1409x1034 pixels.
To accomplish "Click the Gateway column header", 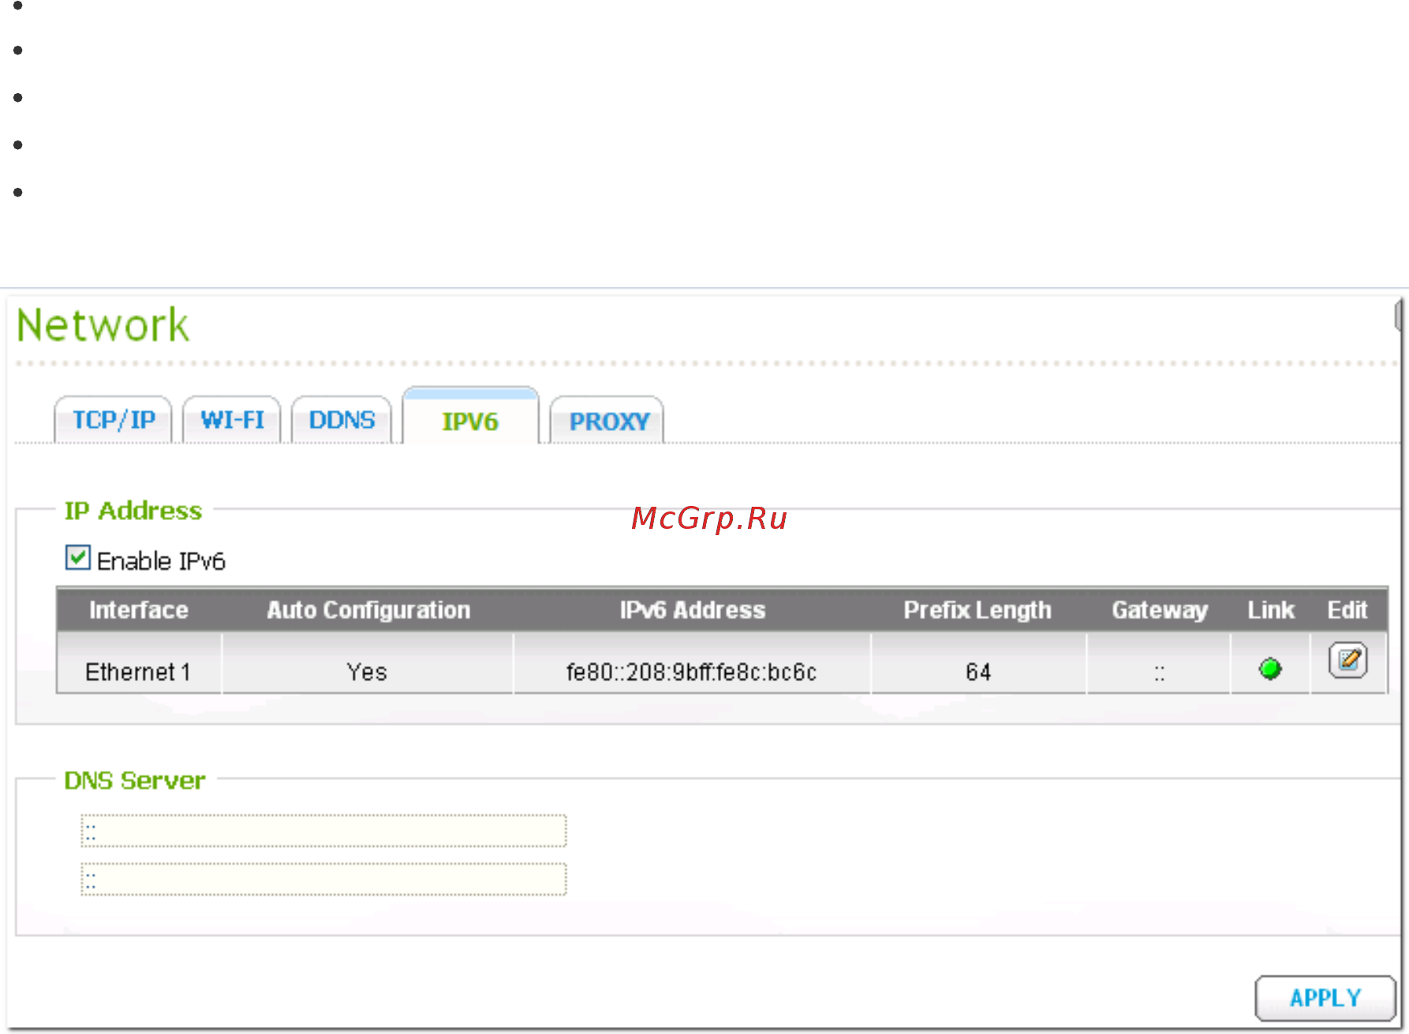I will click(1159, 609).
